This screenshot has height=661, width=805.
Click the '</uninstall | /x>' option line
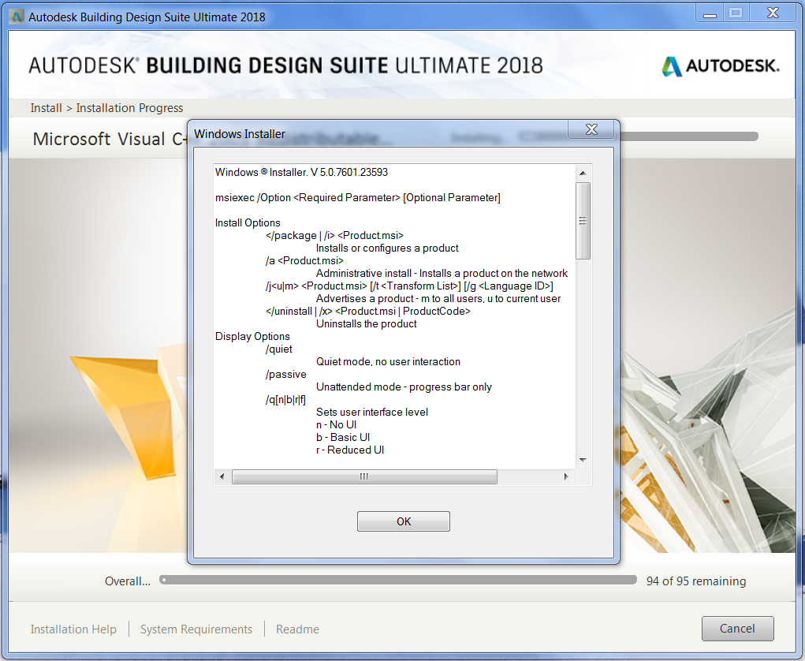pos(367,311)
